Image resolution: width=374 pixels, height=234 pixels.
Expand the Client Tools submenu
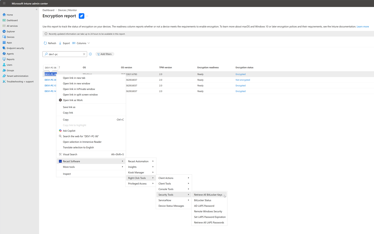(174, 183)
